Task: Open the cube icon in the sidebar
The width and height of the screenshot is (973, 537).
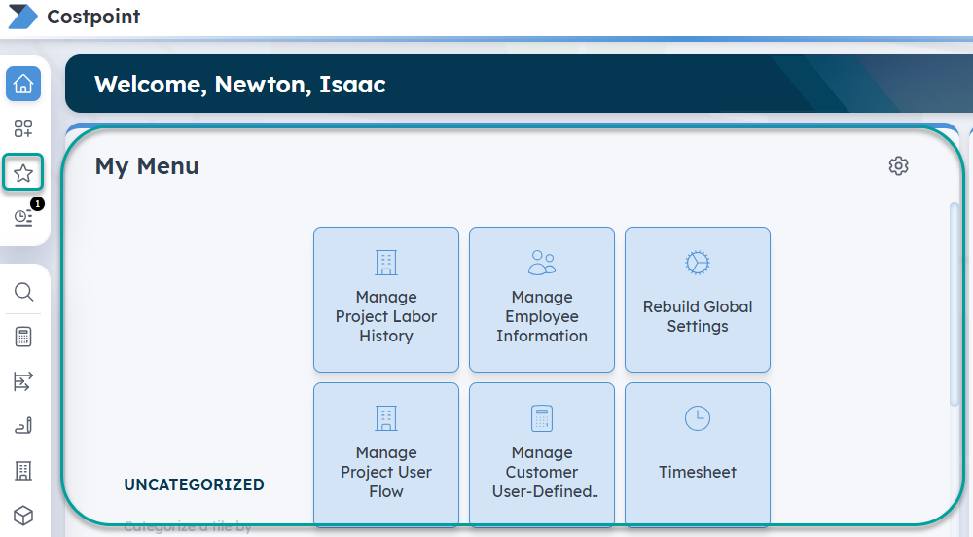Action: (23, 515)
